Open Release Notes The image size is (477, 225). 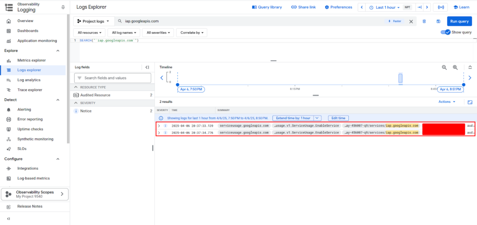[30, 206]
